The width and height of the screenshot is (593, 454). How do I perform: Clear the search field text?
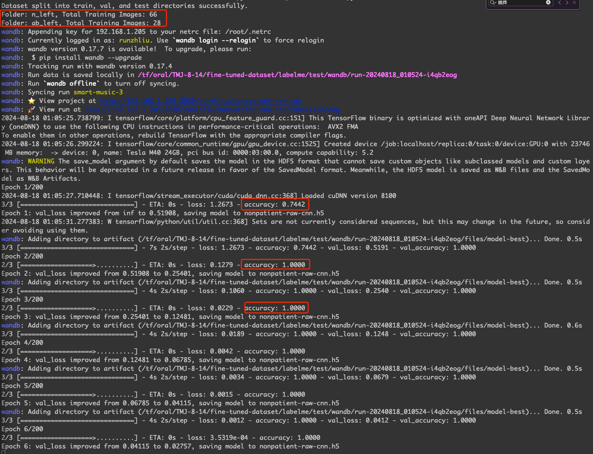548,2
